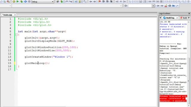Switch to the Build messages tab
The height and width of the screenshot is (107, 191).
[184, 18]
